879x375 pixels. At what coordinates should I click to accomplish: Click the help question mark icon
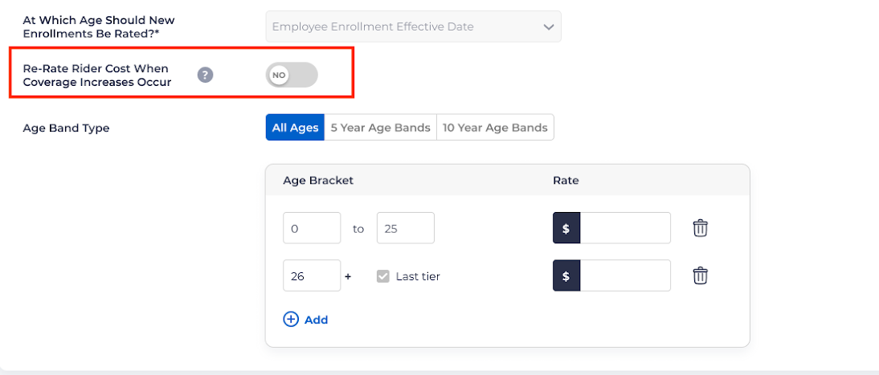206,75
